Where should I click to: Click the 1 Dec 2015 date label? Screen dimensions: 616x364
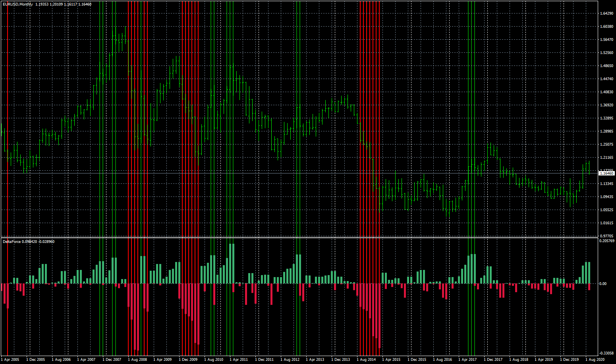click(x=417, y=360)
